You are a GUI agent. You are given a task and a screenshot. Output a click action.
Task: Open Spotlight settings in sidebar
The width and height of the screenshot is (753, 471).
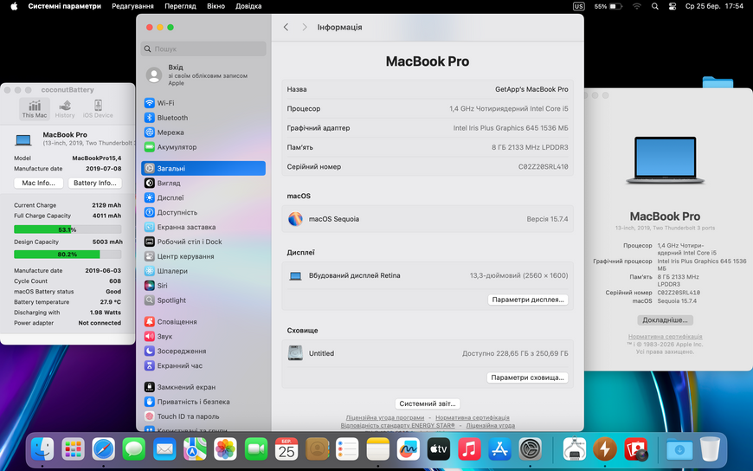tap(203, 300)
